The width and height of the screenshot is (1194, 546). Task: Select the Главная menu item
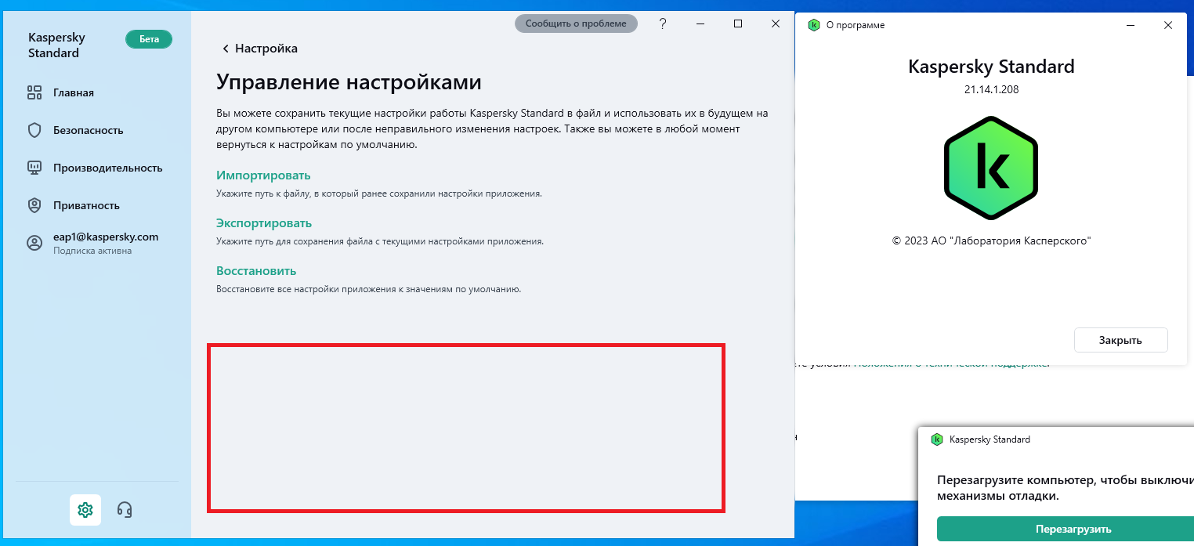click(x=74, y=93)
